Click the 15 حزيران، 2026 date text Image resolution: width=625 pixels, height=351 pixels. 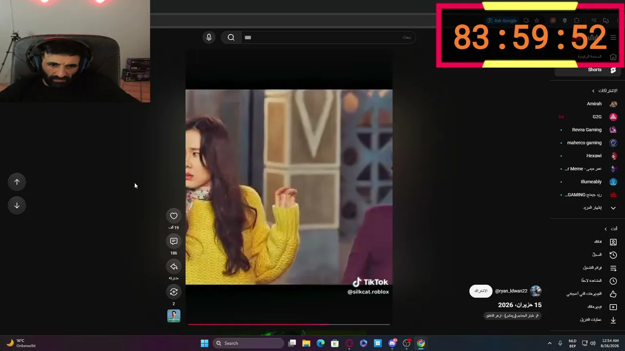tap(520, 305)
